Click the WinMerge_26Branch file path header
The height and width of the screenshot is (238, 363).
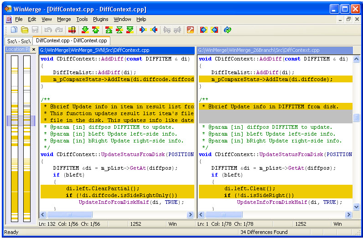pyautogui.click(x=275, y=50)
